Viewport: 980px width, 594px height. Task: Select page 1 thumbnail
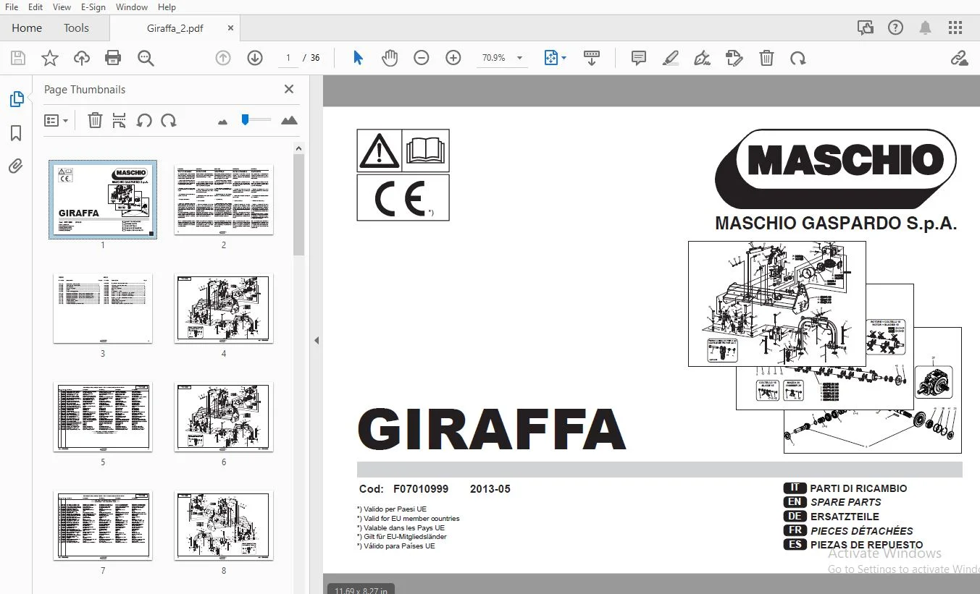[x=103, y=200]
